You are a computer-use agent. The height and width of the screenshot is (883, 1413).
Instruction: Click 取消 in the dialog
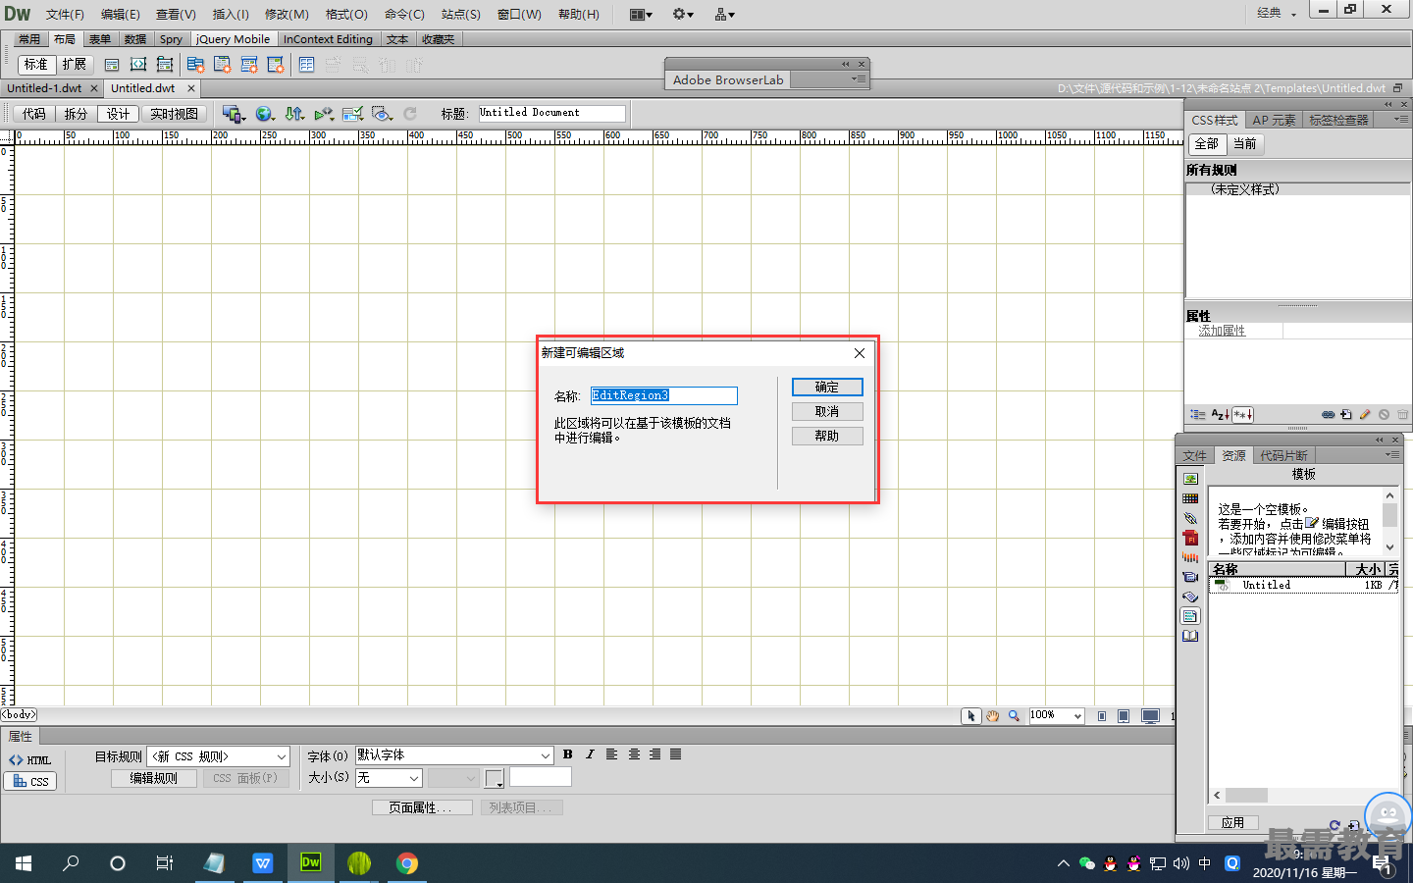click(827, 411)
